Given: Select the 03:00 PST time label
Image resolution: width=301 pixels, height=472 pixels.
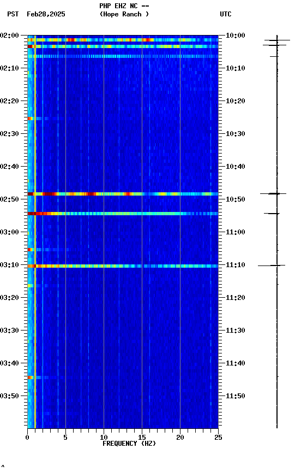Looking at the screenshot, I should 9,232.
